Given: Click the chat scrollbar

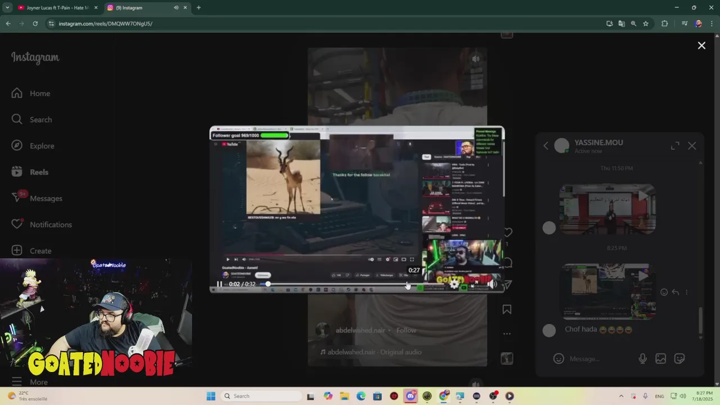Looking at the screenshot, I should click(700, 321).
